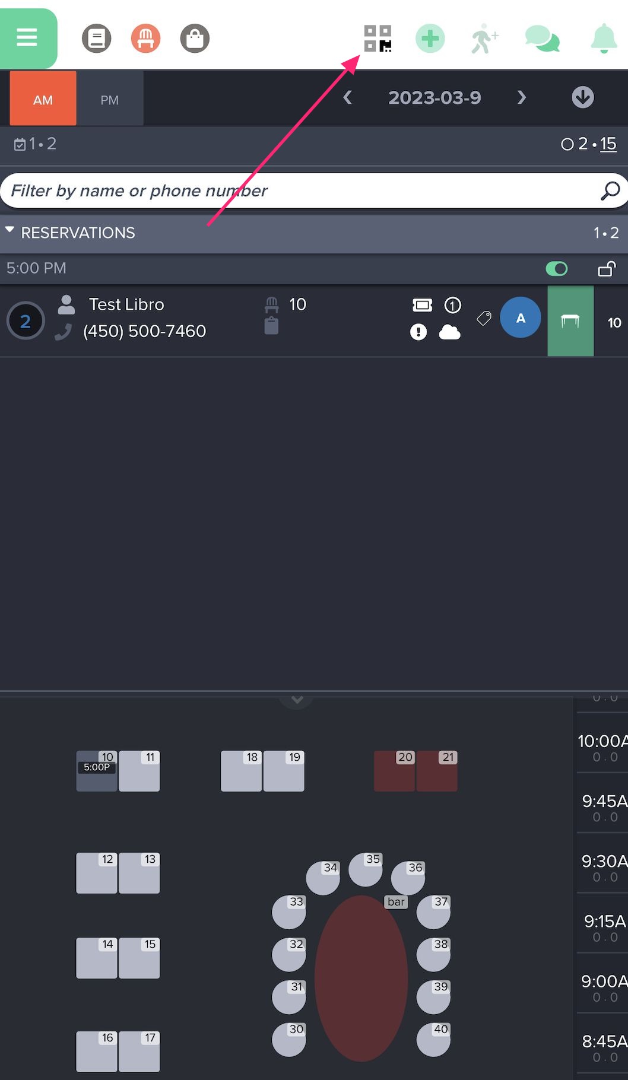Screen dimensions: 628x1080
Task: Open notifications bell
Action: click(x=604, y=39)
